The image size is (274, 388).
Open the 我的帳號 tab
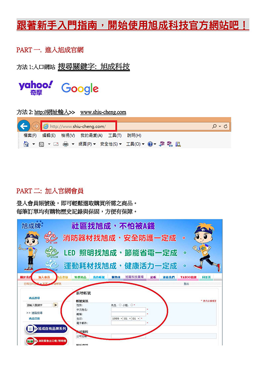[99, 277]
